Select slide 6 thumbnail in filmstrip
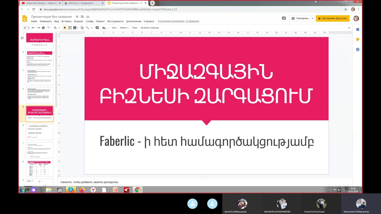381x214 pixels. coord(40,132)
